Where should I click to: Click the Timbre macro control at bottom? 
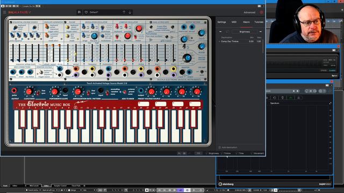click(x=226, y=153)
